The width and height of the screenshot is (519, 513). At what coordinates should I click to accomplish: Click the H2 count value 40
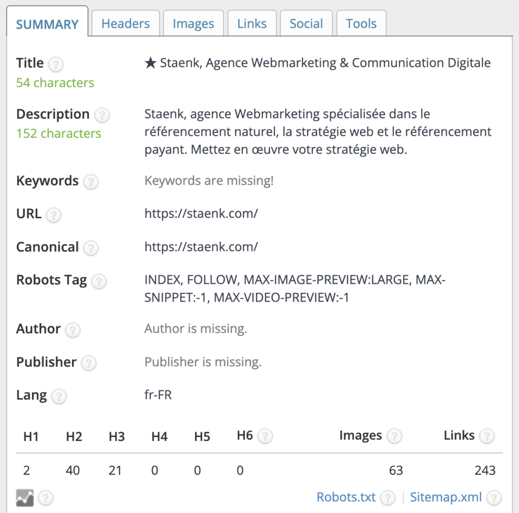[73, 470]
